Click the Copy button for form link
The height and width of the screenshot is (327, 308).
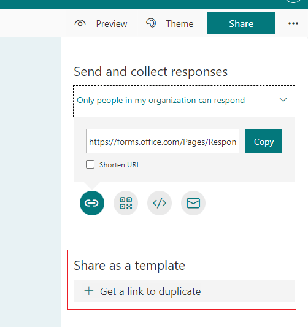pyautogui.click(x=264, y=141)
